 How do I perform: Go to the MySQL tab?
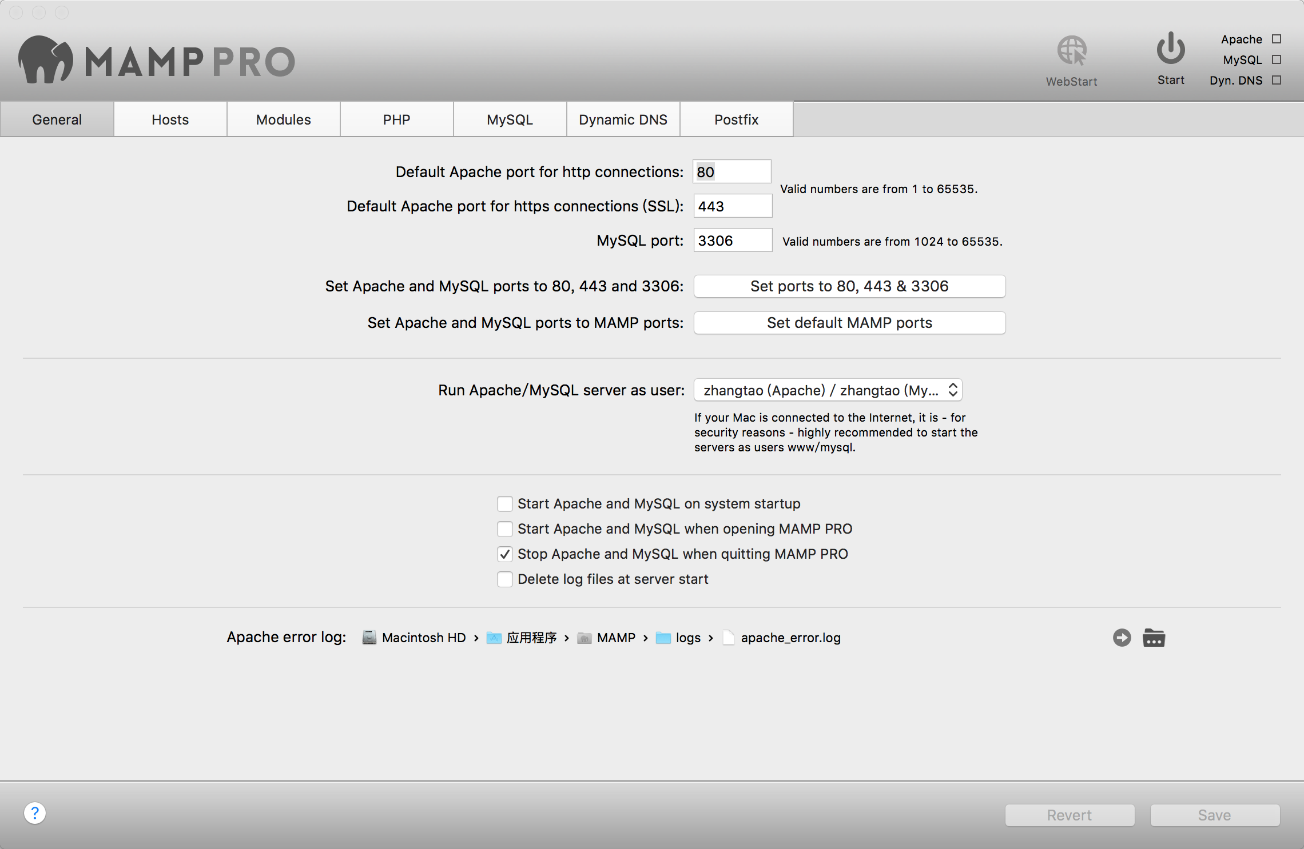coord(510,119)
